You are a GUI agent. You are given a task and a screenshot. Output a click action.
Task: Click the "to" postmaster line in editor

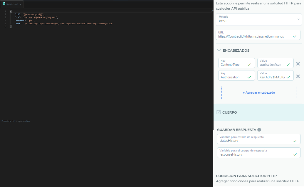point(37,17)
